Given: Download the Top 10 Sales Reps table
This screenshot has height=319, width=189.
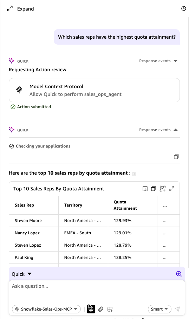Looking at the screenshot, I should coord(145,189).
